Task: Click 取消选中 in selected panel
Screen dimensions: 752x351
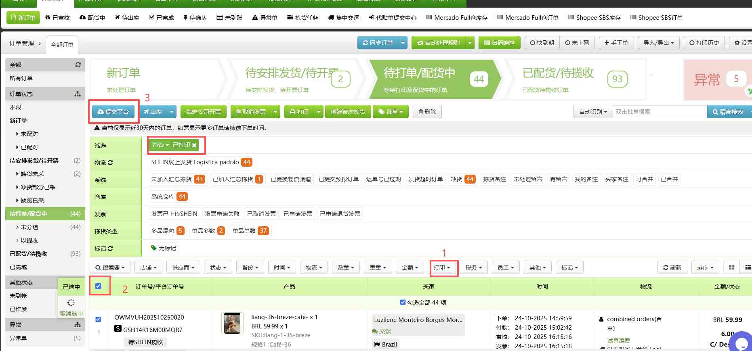Action: [x=71, y=313]
